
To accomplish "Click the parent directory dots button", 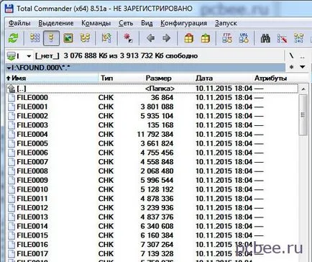I will (303, 57).
